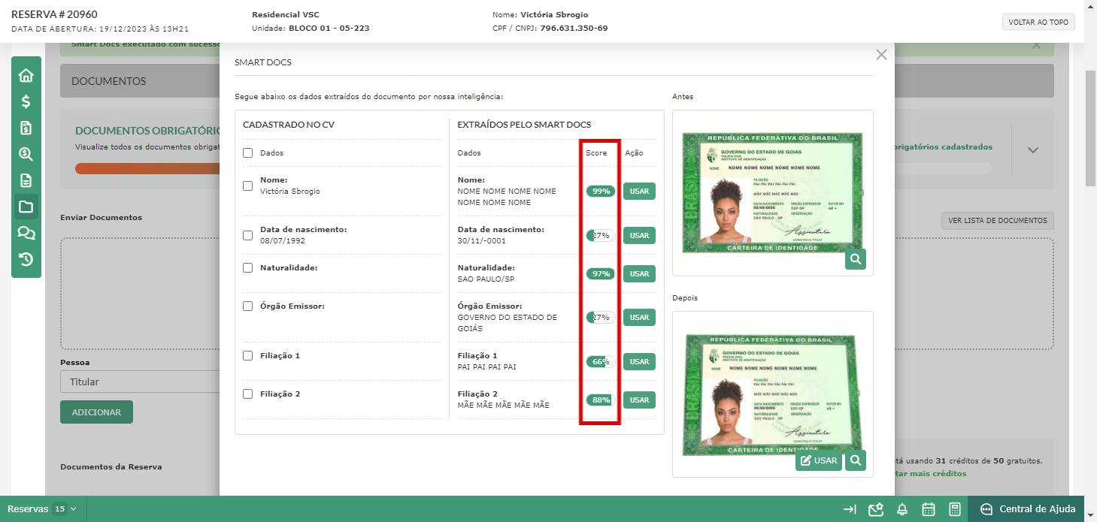The image size is (1097, 522).
Task: Open the calculator icon in bottom bar
Action: pos(954,509)
